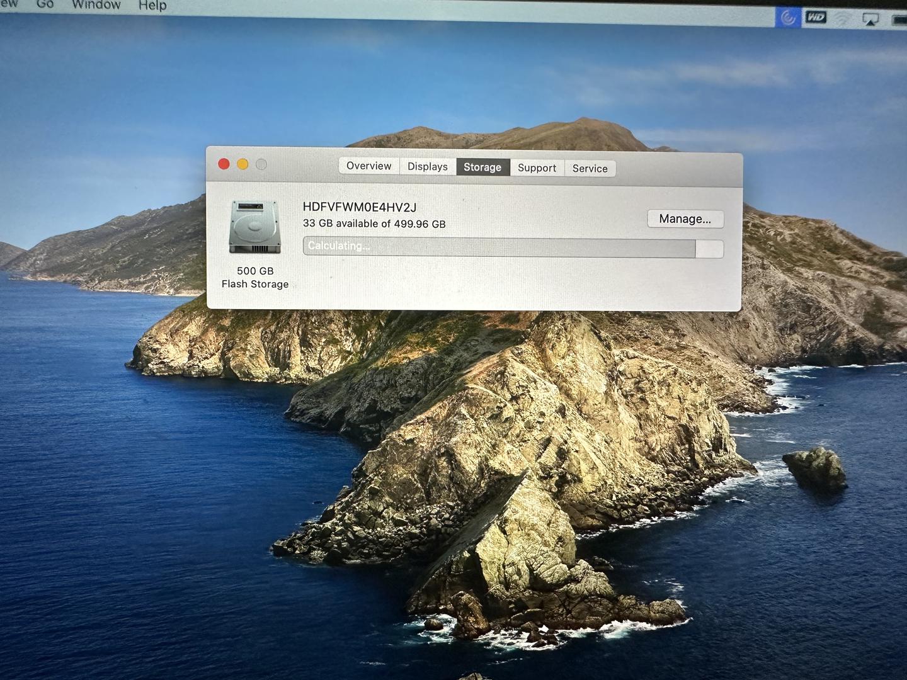This screenshot has height=680, width=907.
Task: Click the highlighted blue swirl menu bar icon
Action: pyautogui.click(x=788, y=17)
